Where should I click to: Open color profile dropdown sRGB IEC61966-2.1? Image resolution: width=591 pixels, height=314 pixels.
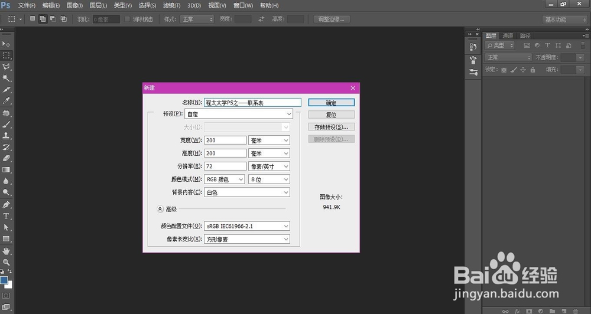tap(247, 226)
